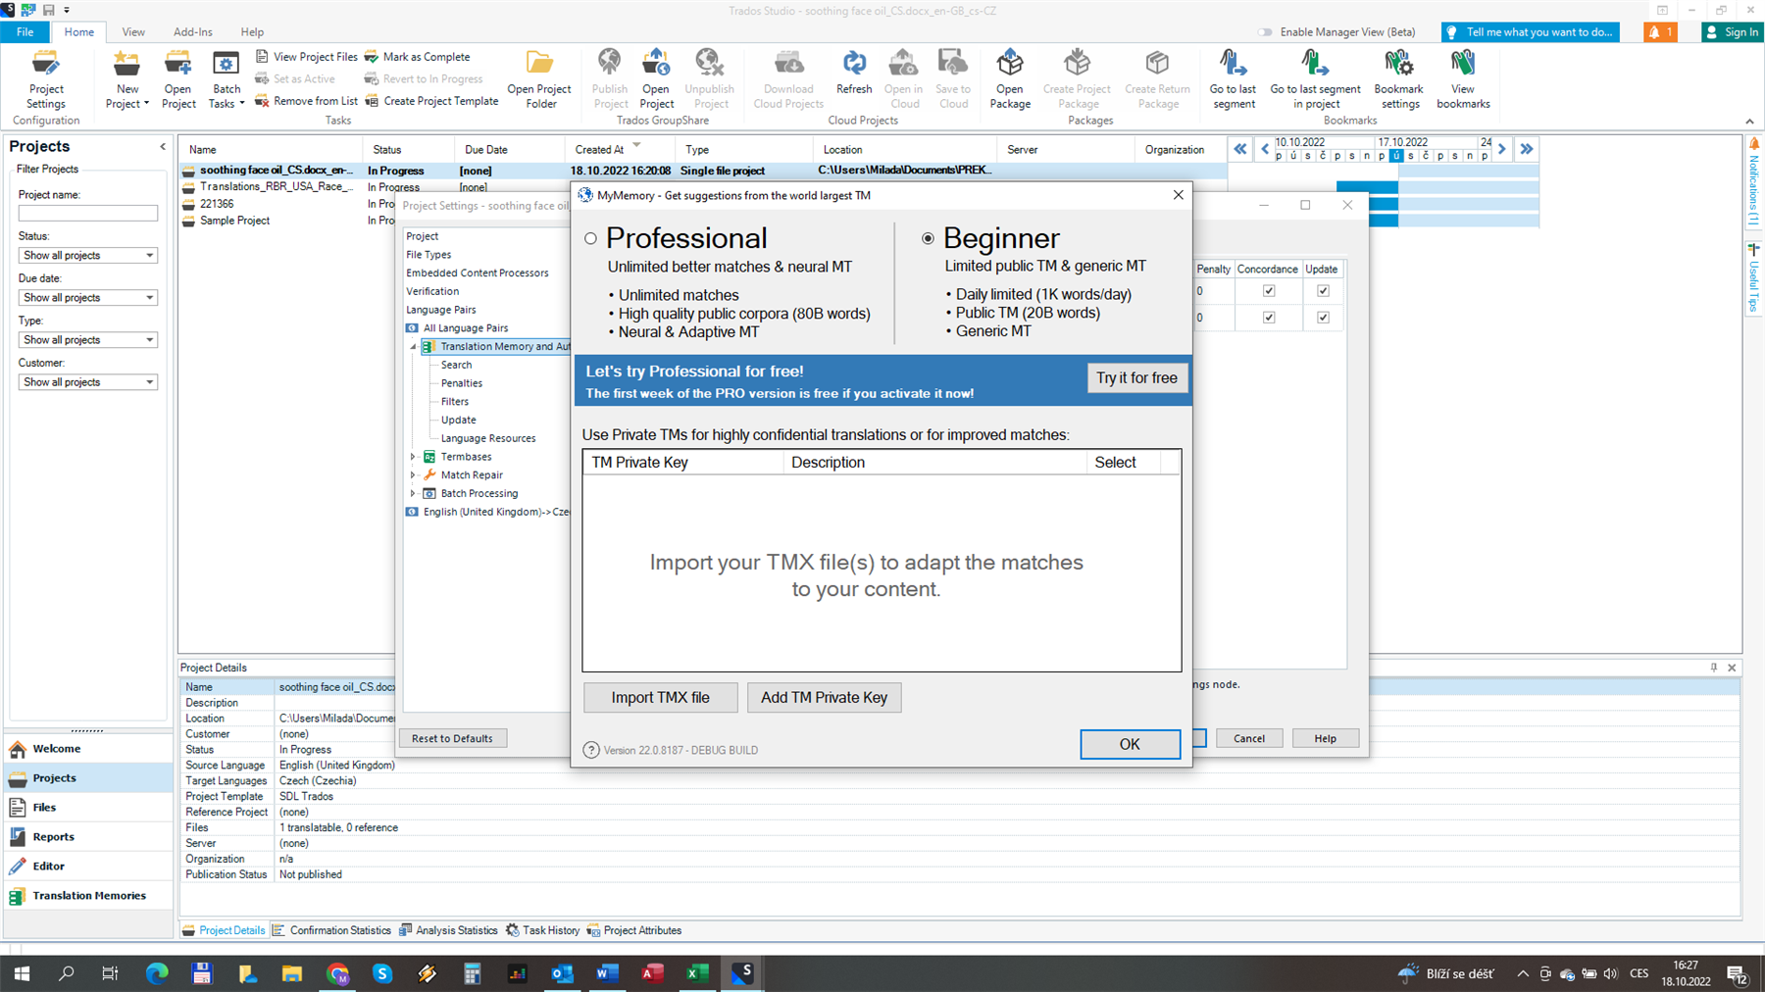Open the Status filter dropdown
This screenshot has height=992, width=1765.
pyautogui.click(x=87, y=255)
